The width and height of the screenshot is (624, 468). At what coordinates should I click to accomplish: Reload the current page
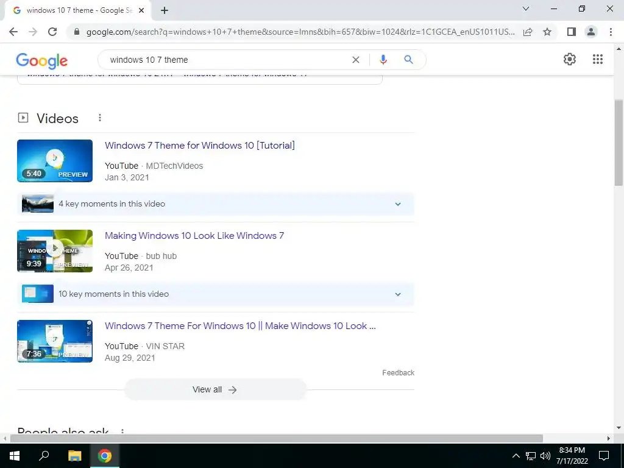tap(52, 32)
